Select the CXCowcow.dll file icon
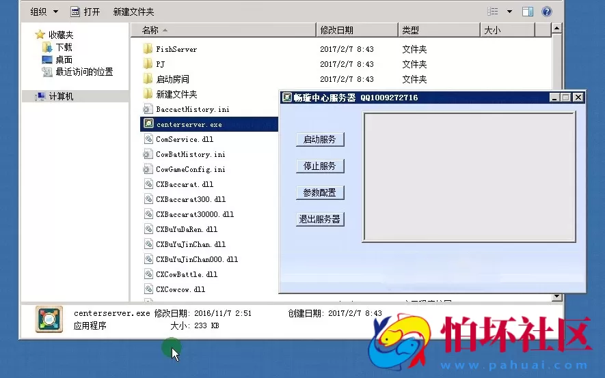605x378 pixels. tap(148, 289)
